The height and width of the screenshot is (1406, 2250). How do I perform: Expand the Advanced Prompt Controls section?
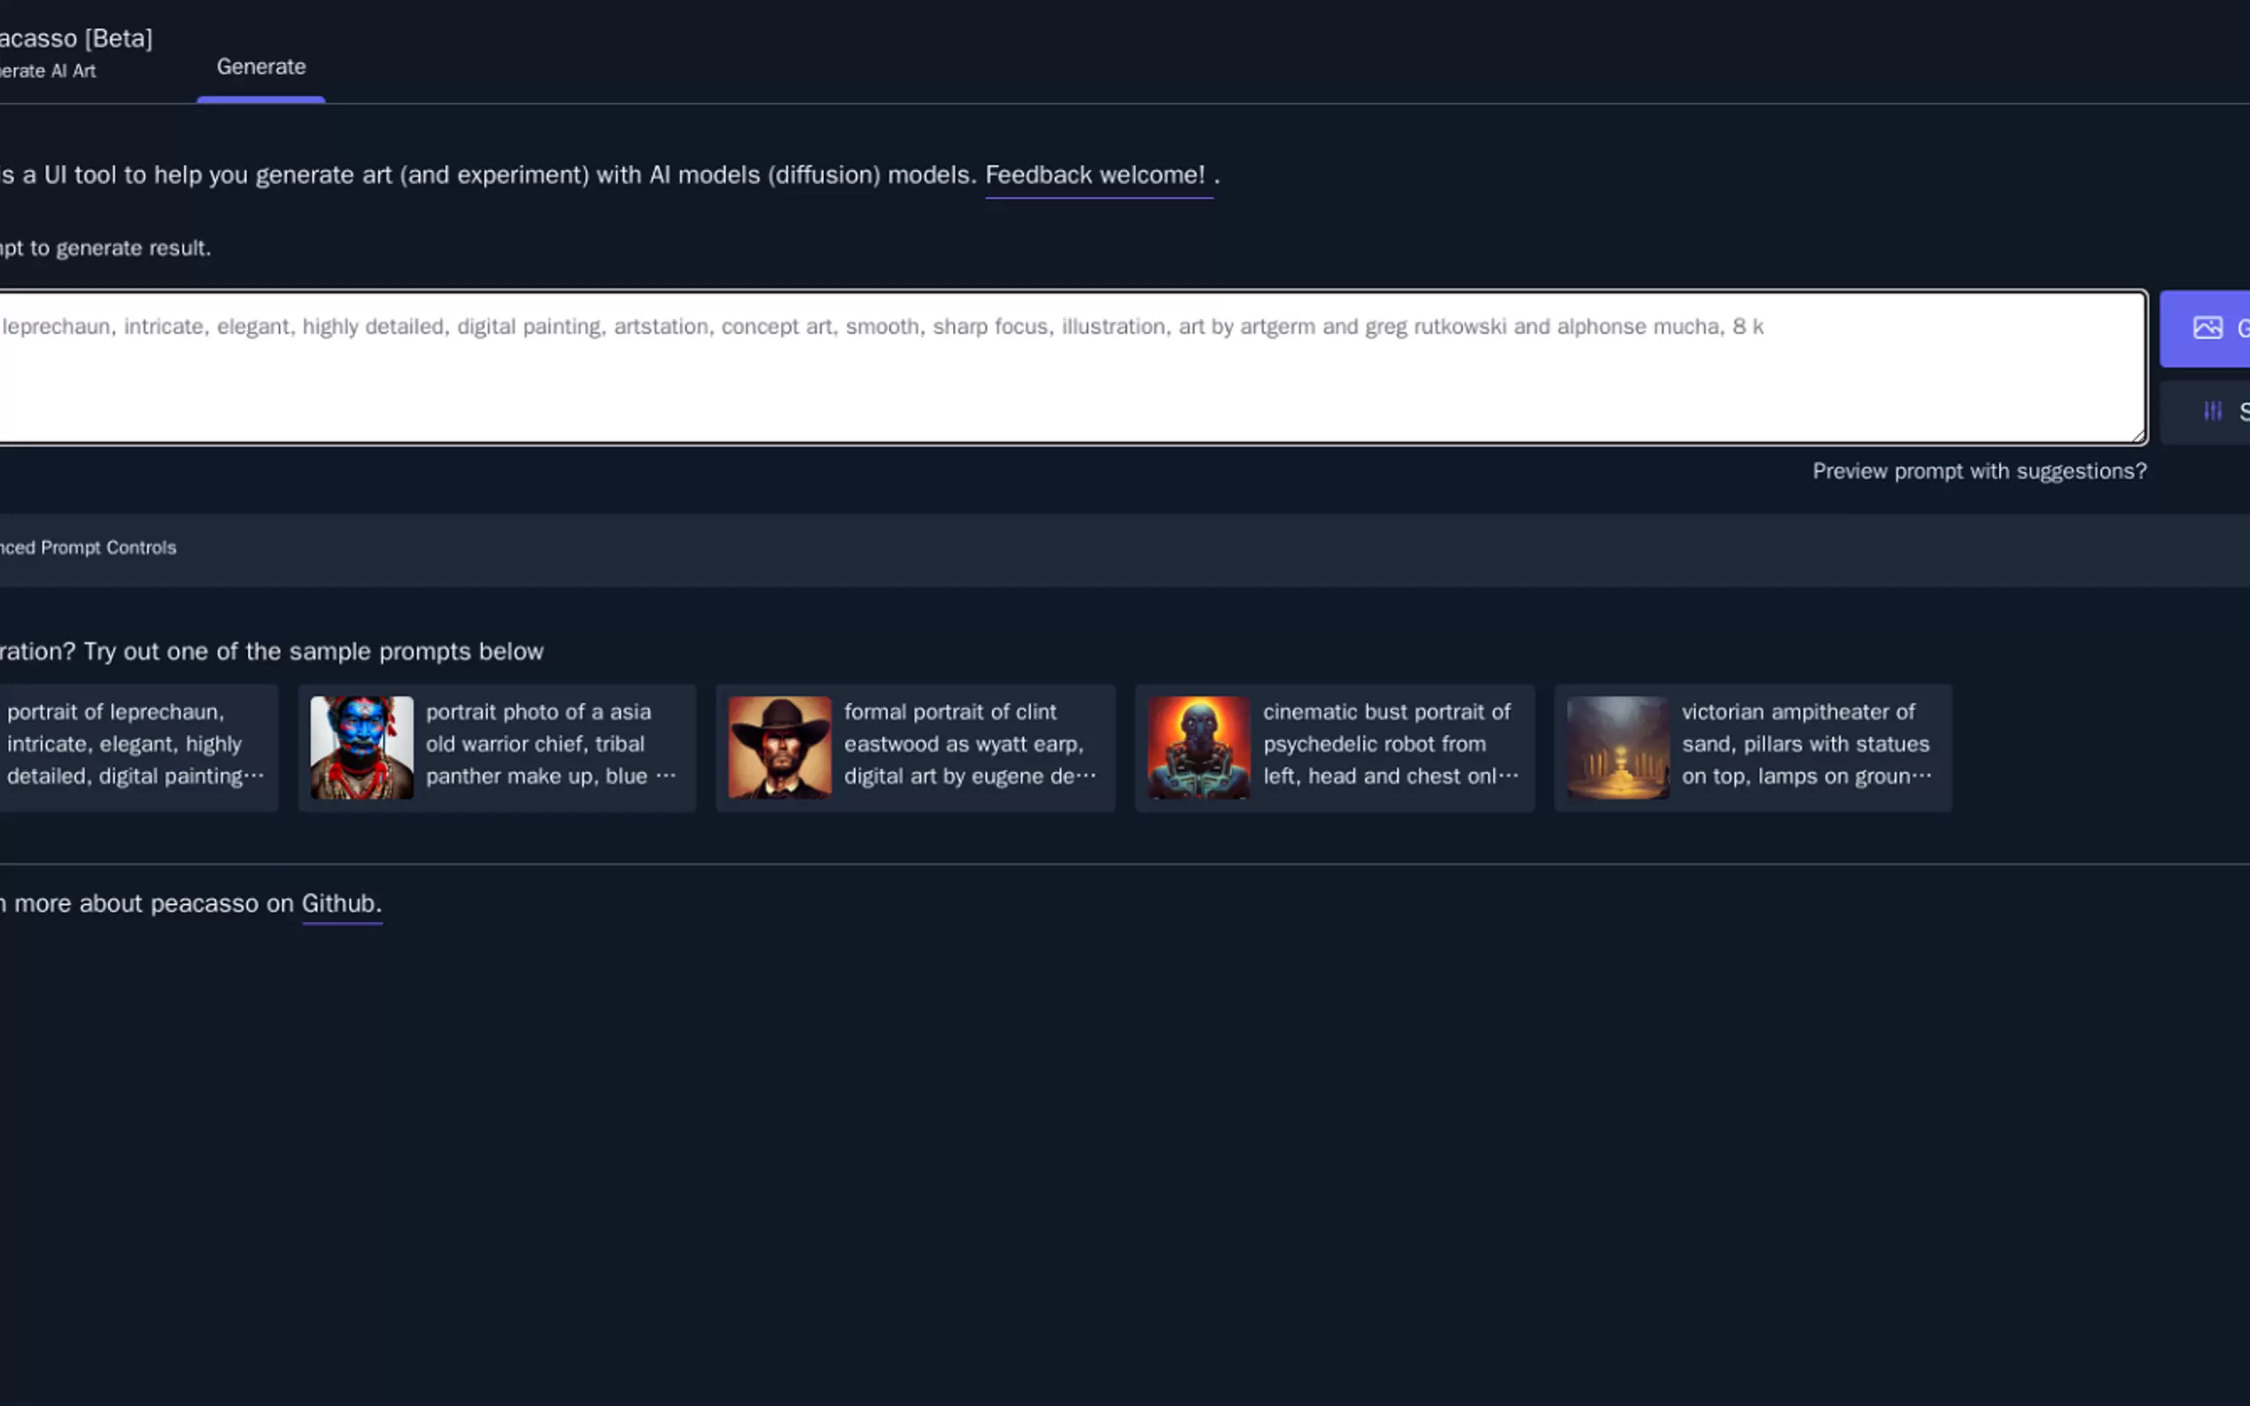point(89,548)
